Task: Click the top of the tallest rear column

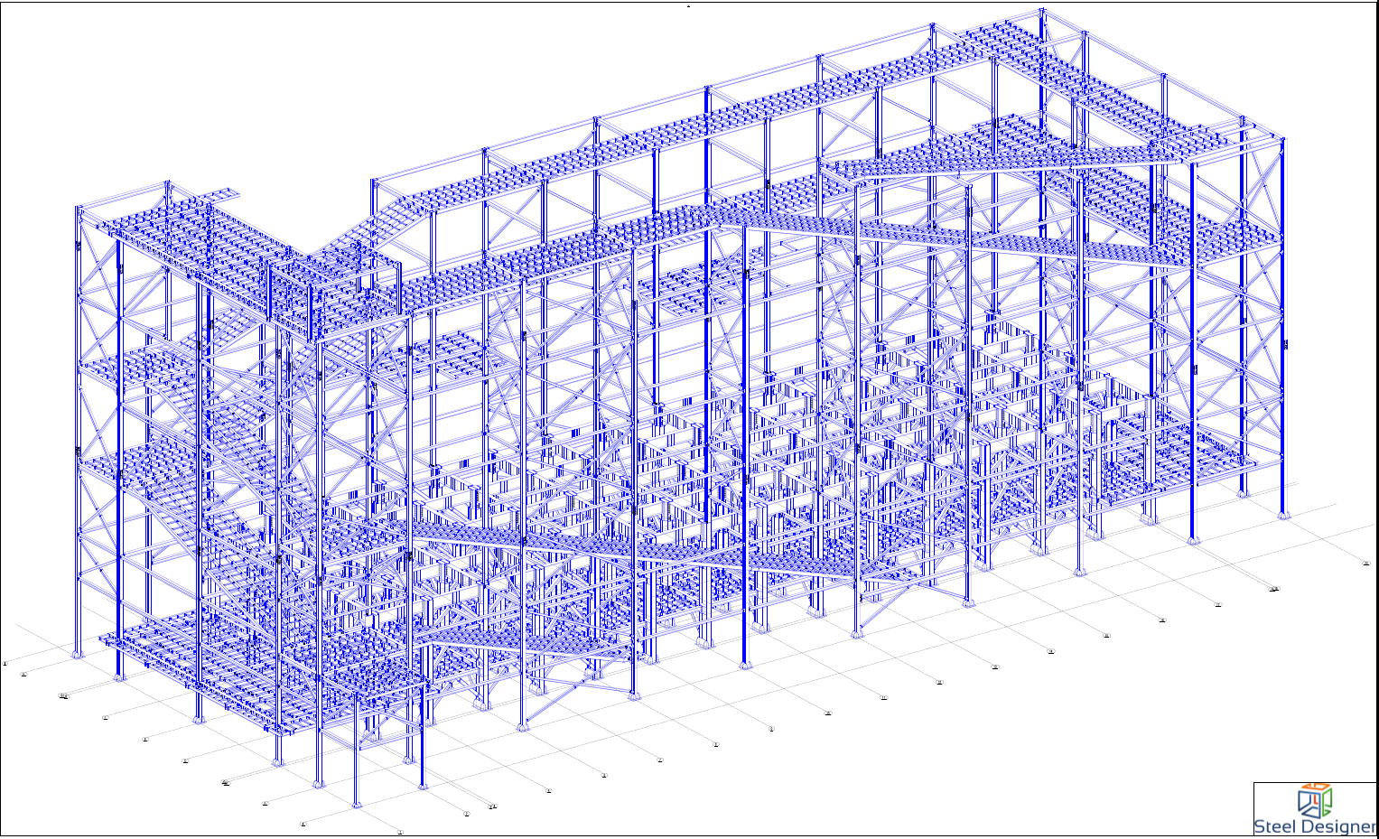Action: (1042, 13)
